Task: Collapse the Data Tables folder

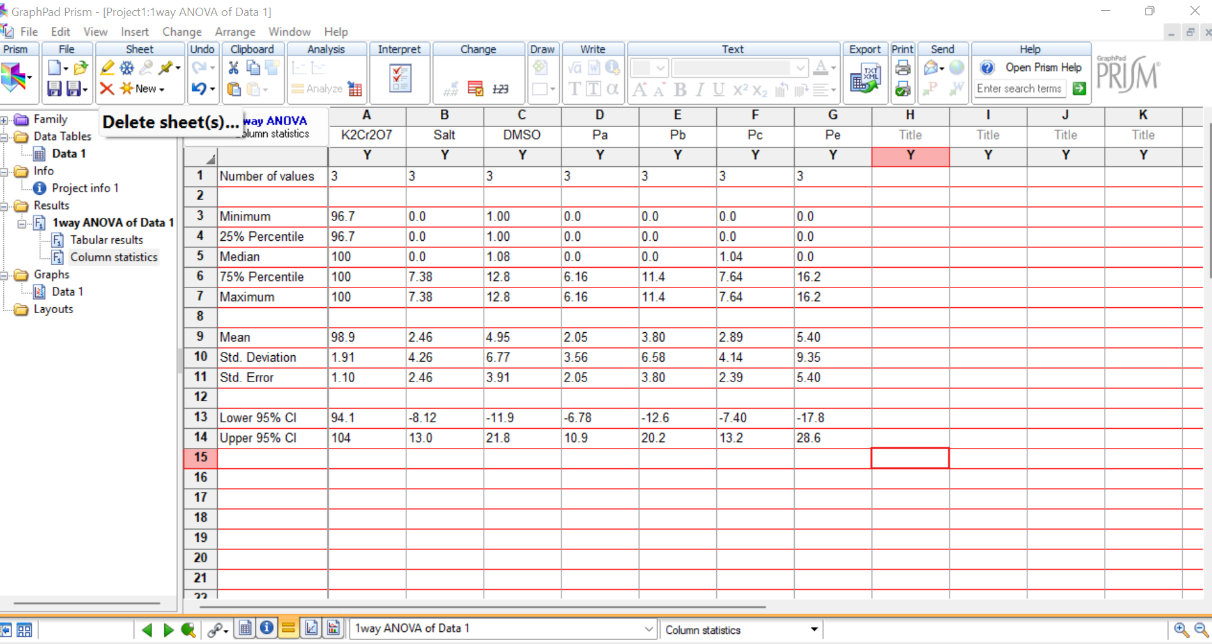Action: (x=4, y=137)
